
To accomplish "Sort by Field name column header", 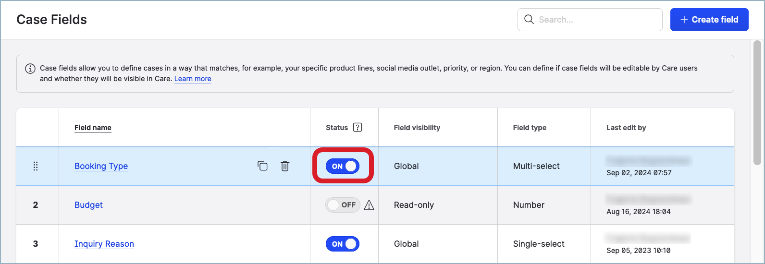I will (x=93, y=128).
